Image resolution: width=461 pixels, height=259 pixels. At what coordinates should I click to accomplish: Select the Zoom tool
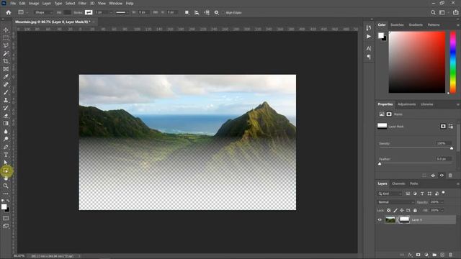pos(6,186)
